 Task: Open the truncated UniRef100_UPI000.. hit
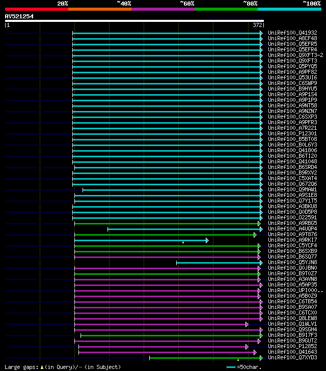click(x=295, y=290)
